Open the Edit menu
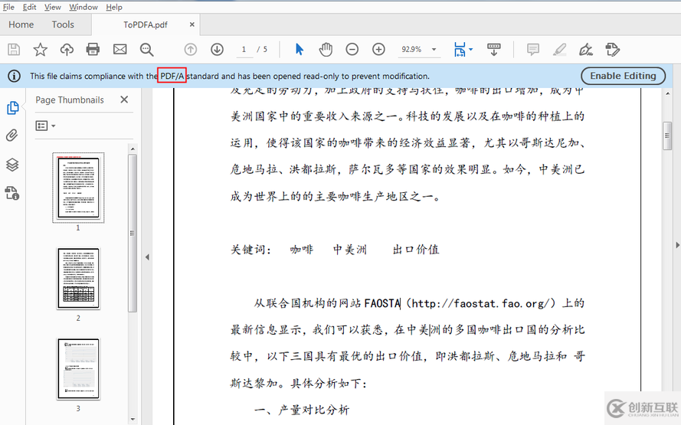This screenshot has width=681, height=425. [30, 7]
